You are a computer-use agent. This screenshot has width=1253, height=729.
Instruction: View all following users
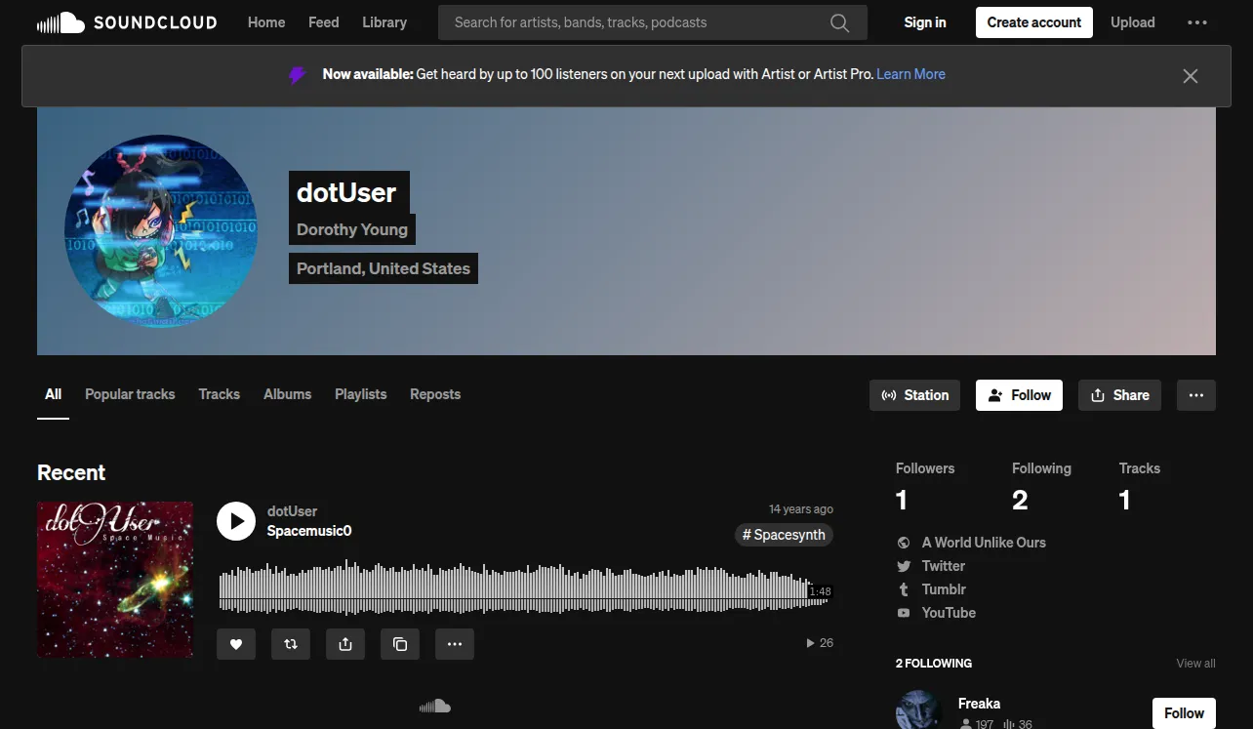pos(1195,664)
